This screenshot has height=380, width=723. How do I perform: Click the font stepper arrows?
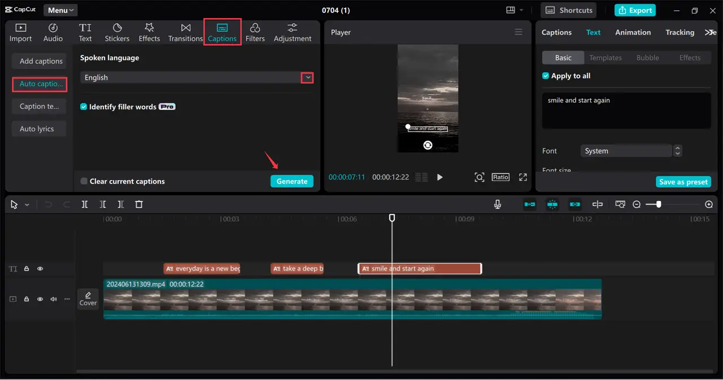(x=678, y=151)
